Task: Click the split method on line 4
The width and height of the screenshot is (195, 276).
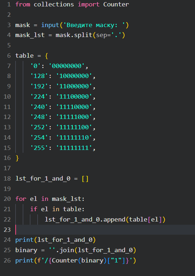Action: click(x=83, y=36)
